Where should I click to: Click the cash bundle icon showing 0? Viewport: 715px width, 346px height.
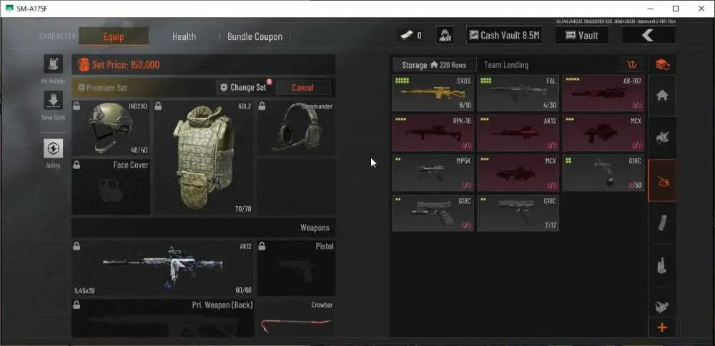click(406, 35)
